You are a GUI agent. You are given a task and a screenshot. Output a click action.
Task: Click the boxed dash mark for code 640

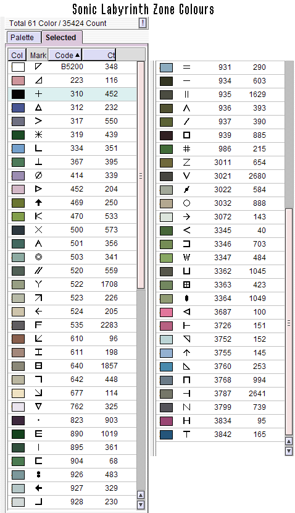tap(38, 366)
